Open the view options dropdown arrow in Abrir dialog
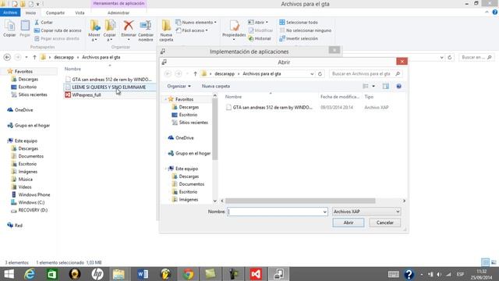The image size is (499, 281). (x=373, y=87)
